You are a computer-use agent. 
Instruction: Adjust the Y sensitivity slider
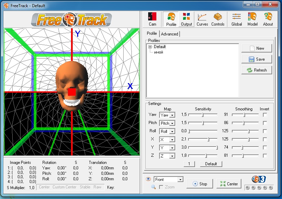point(203,148)
